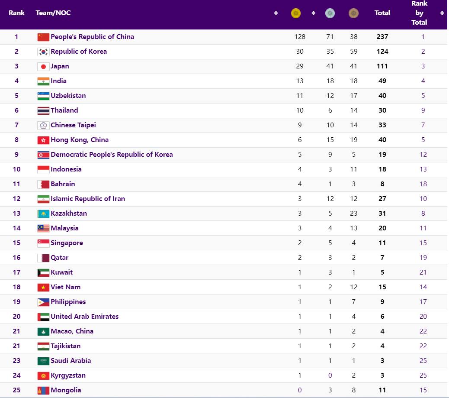Image resolution: width=449 pixels, height=398 pixels.
Task: Click Japan's total of 111
Action: click(x=382, y=66)
